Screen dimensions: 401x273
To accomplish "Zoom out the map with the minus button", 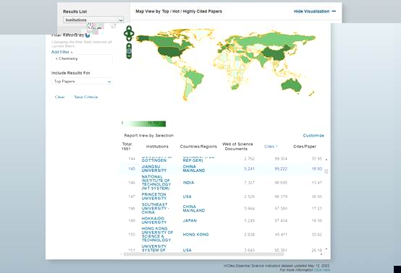I will 129,56.
